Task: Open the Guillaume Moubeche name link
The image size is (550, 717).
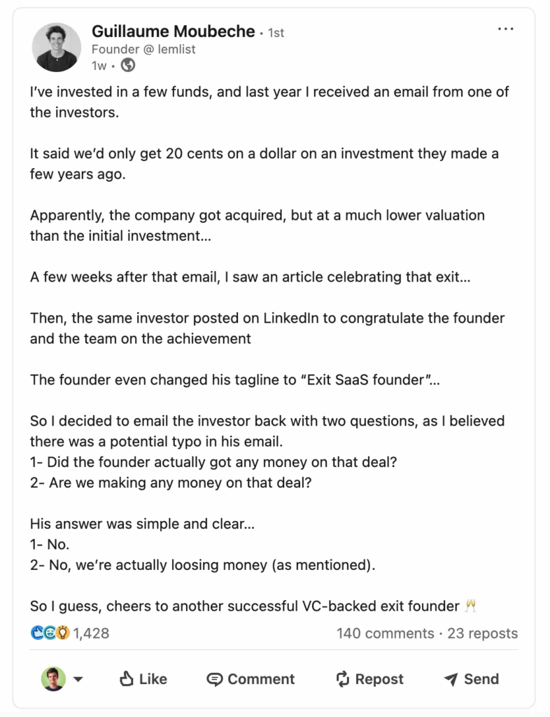Action: pos(172,32)
